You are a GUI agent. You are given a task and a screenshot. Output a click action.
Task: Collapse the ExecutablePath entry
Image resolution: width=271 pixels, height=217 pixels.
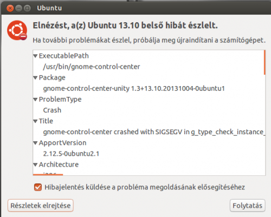36,56
